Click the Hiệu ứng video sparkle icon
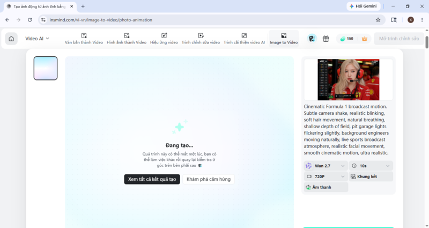 [164, 35]
